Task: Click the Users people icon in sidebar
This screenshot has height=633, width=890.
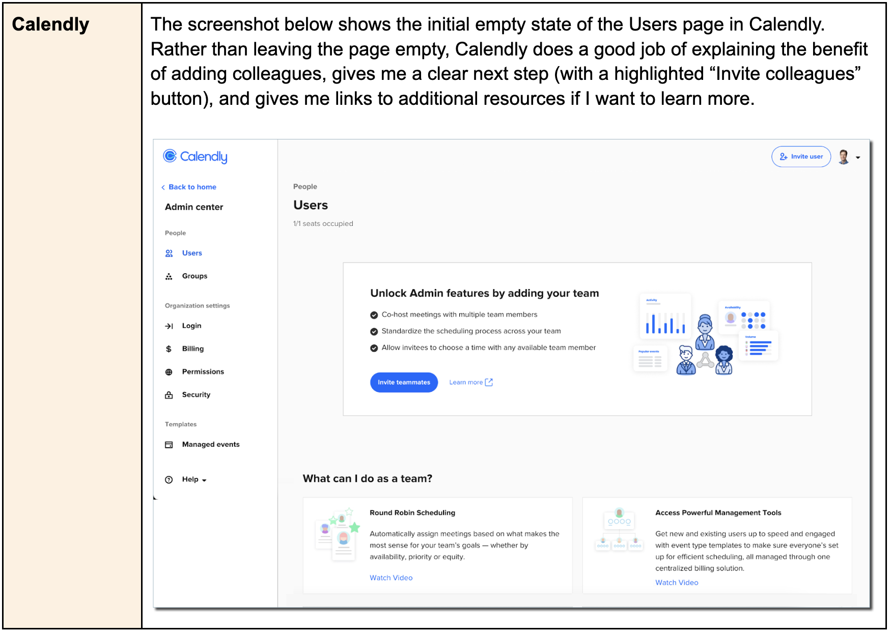Action: coord(169,253)
